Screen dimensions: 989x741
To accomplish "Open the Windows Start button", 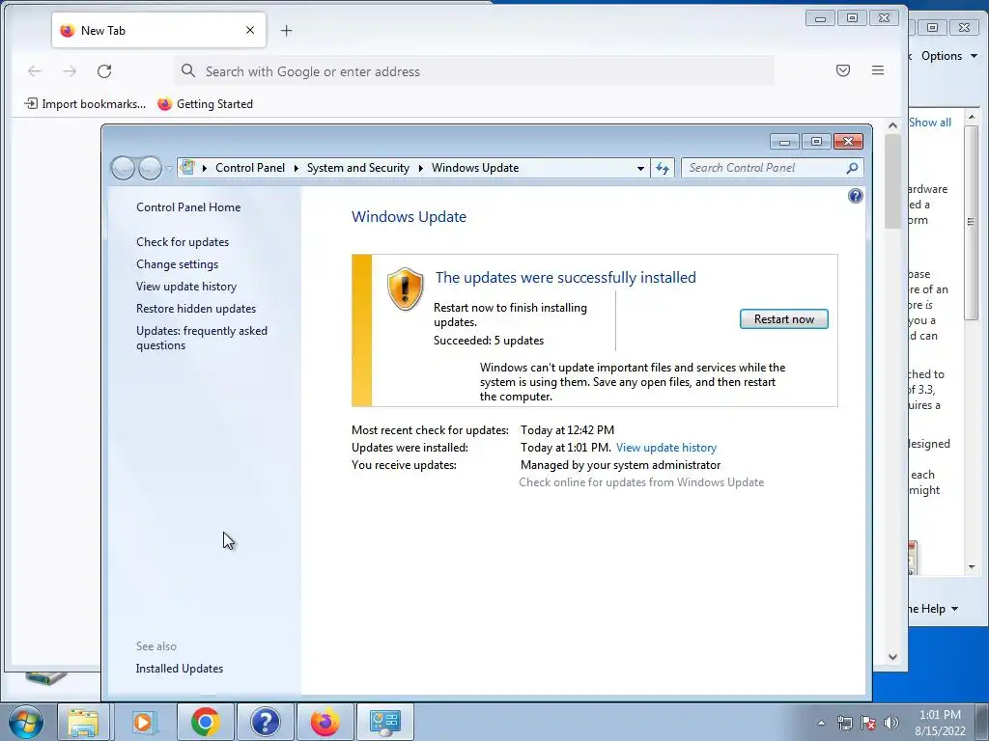I will coord(25,722).
